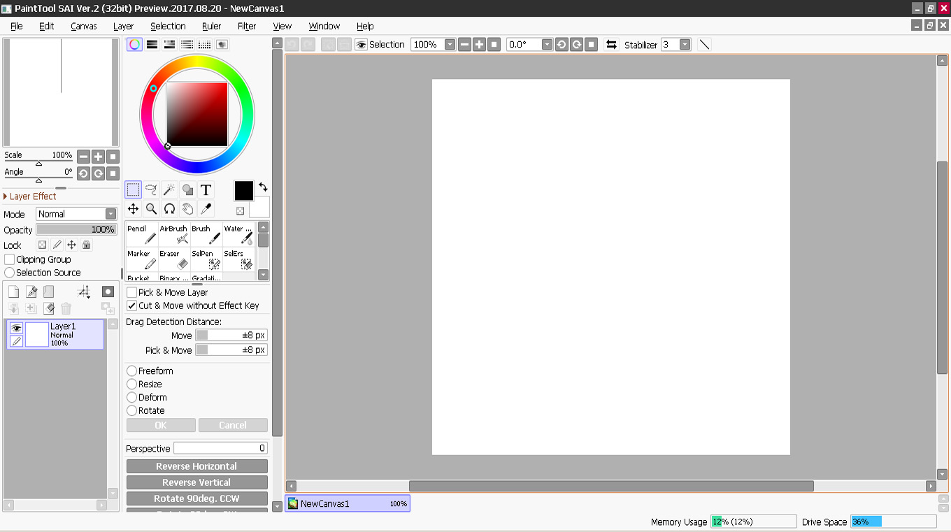Select the Lasso tool

[151, 189]
